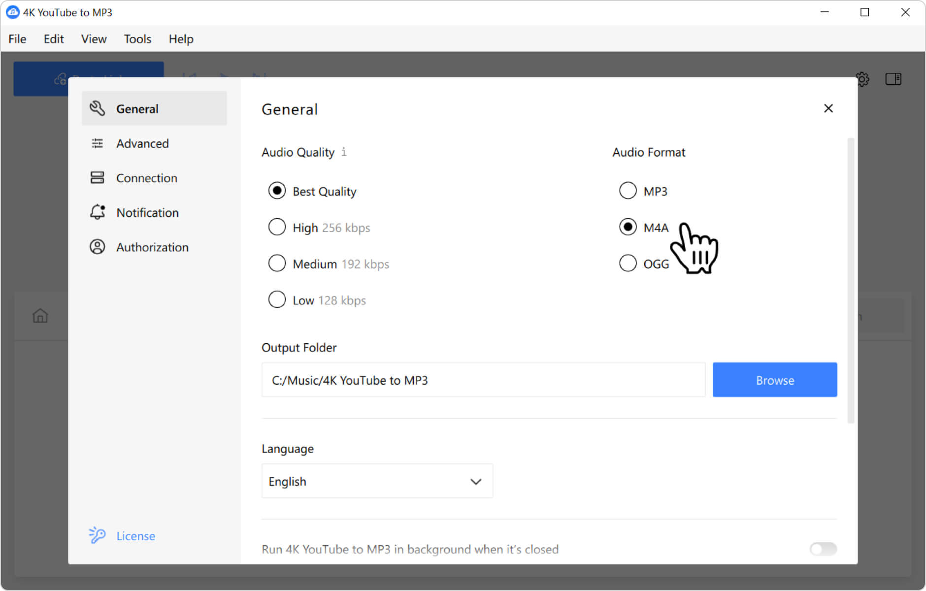This screenshot has width=926, height=591.
Task: Toggle run in background when closed
Action: 823,549
